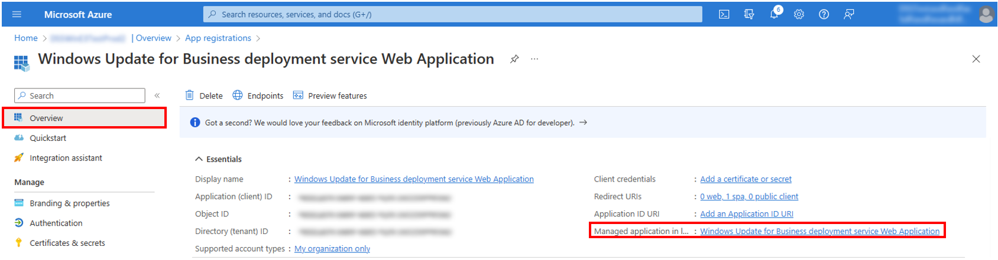998x260 pixels.
Task: Click the Certificates & secrets key icon
Action: point(18,242)
